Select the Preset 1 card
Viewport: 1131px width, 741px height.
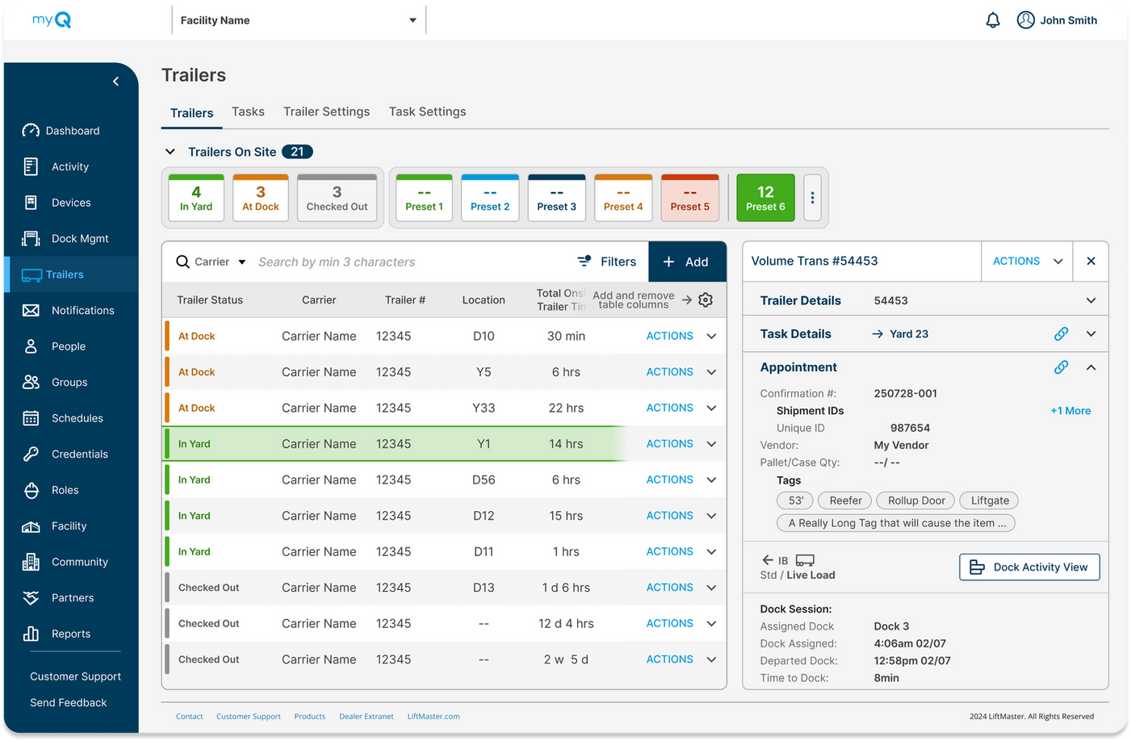click(425, 198)
